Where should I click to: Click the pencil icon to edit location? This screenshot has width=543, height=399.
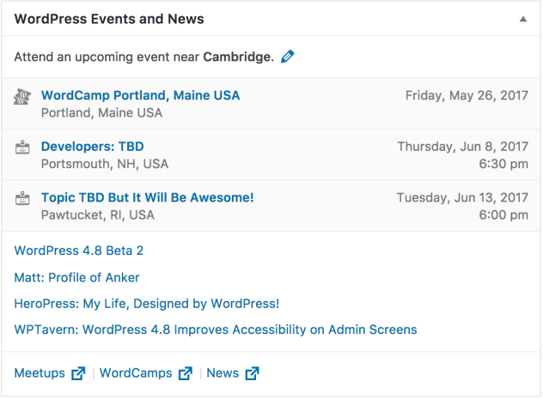click(x=288, y=57)
